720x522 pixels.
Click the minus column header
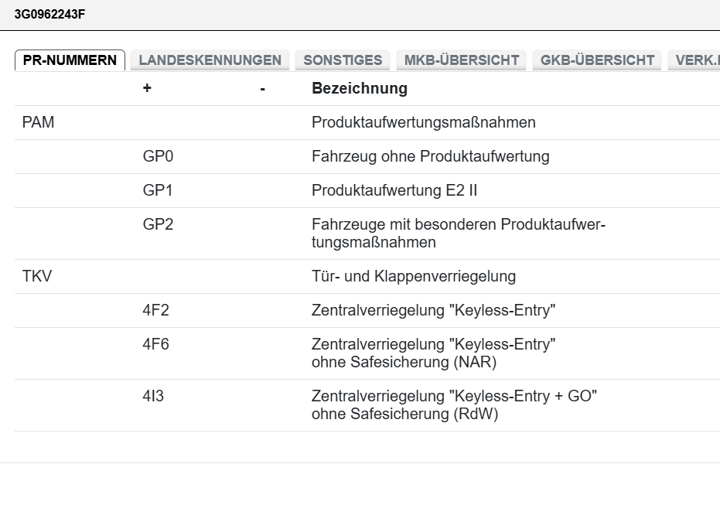pos(263,88)
